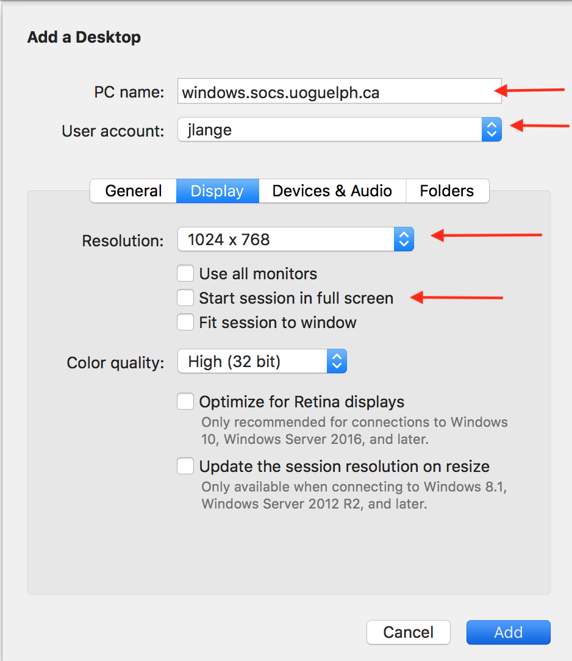Click the PC name input field
Image resolution: width=572 pixels, height=661 pixels.
click(339, 91)
